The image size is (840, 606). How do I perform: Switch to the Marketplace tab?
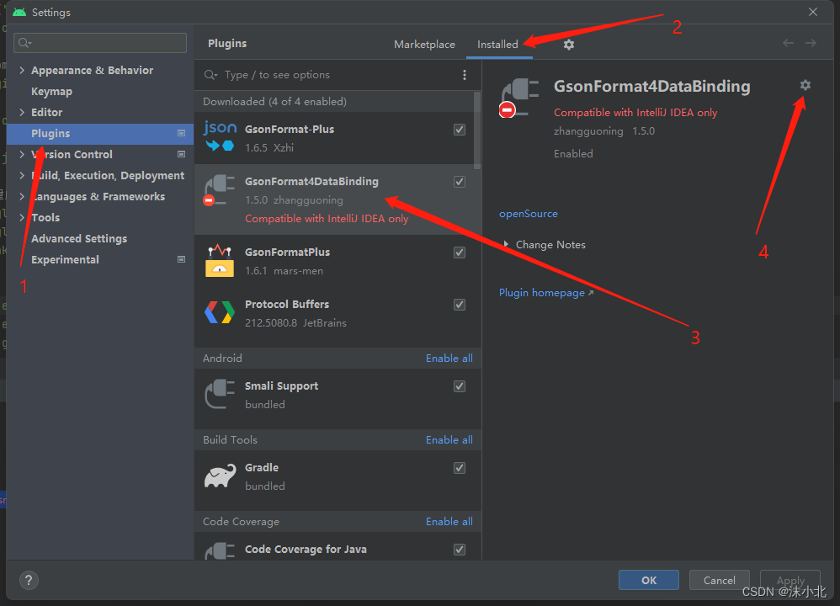pyautogui.click(x=424, y=45)
